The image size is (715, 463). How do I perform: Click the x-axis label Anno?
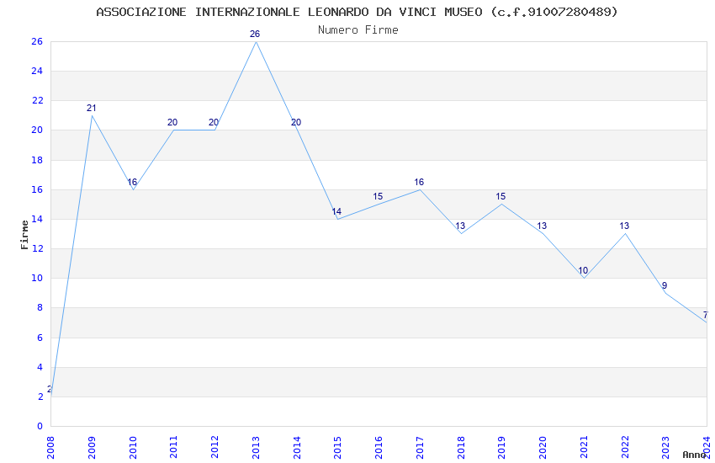pos(694,455)
